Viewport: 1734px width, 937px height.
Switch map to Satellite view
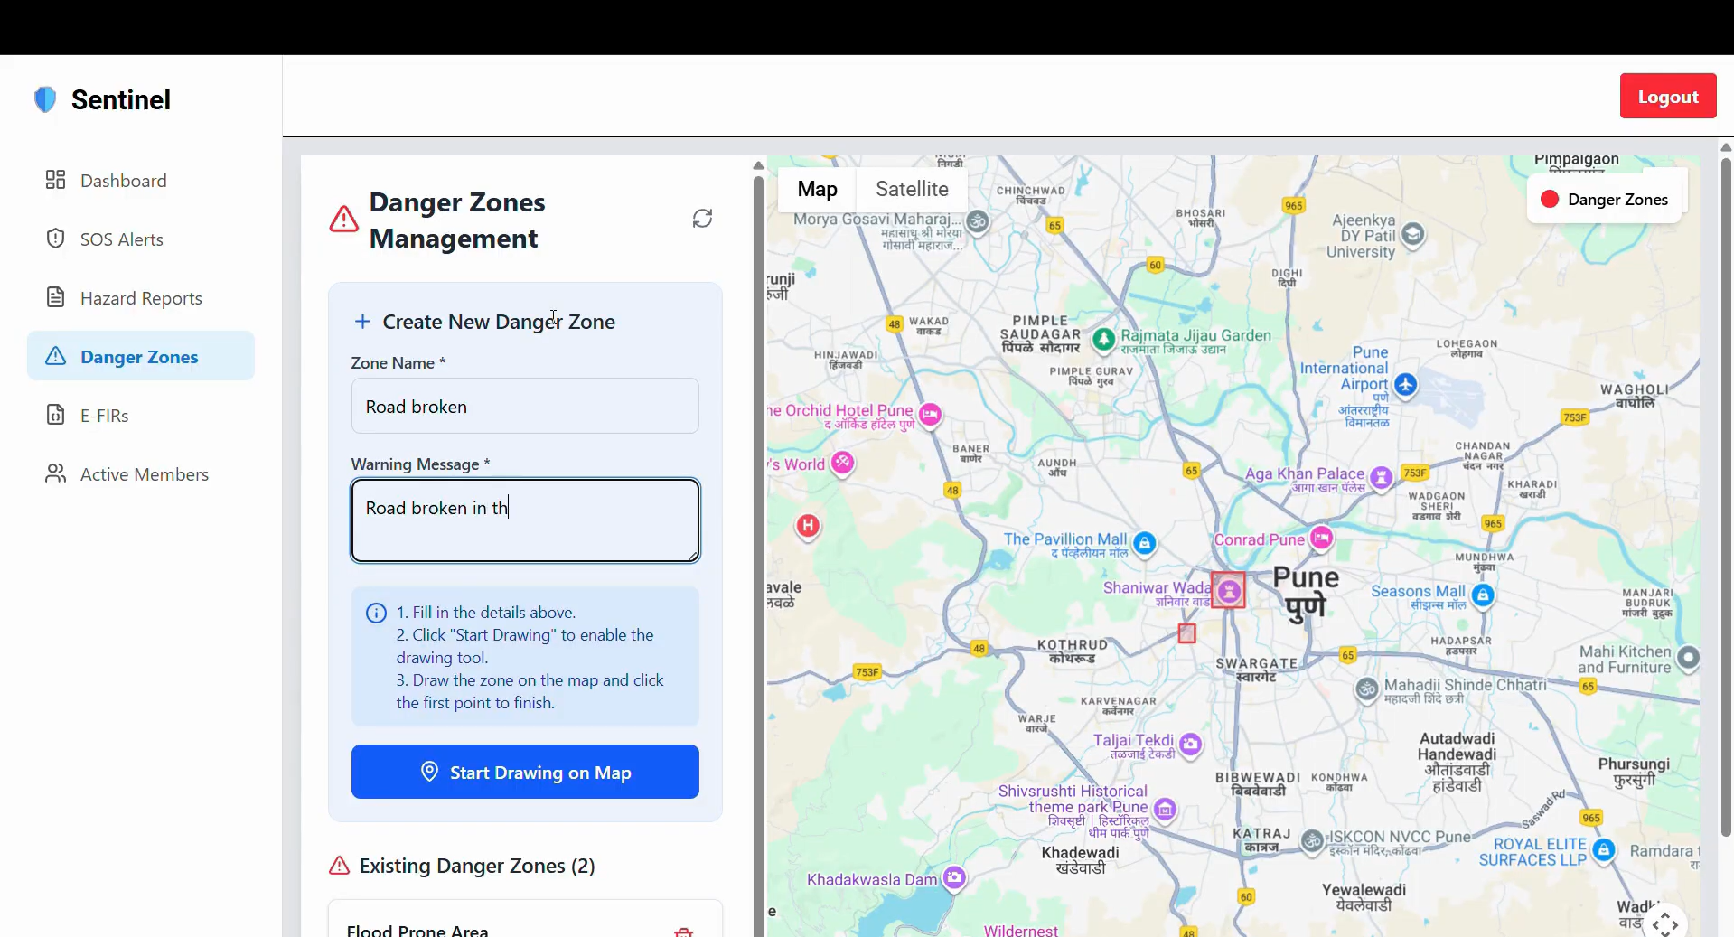[x=911, y=189]
